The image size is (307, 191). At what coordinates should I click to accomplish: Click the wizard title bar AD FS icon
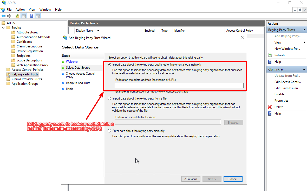[65, 38]
